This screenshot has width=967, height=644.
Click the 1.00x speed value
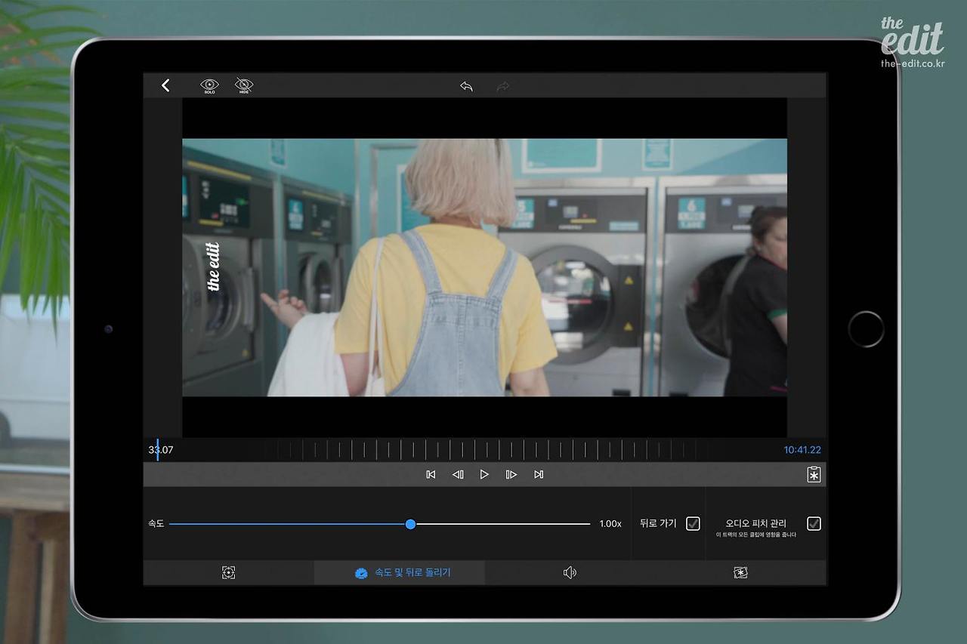click(610, 524)
